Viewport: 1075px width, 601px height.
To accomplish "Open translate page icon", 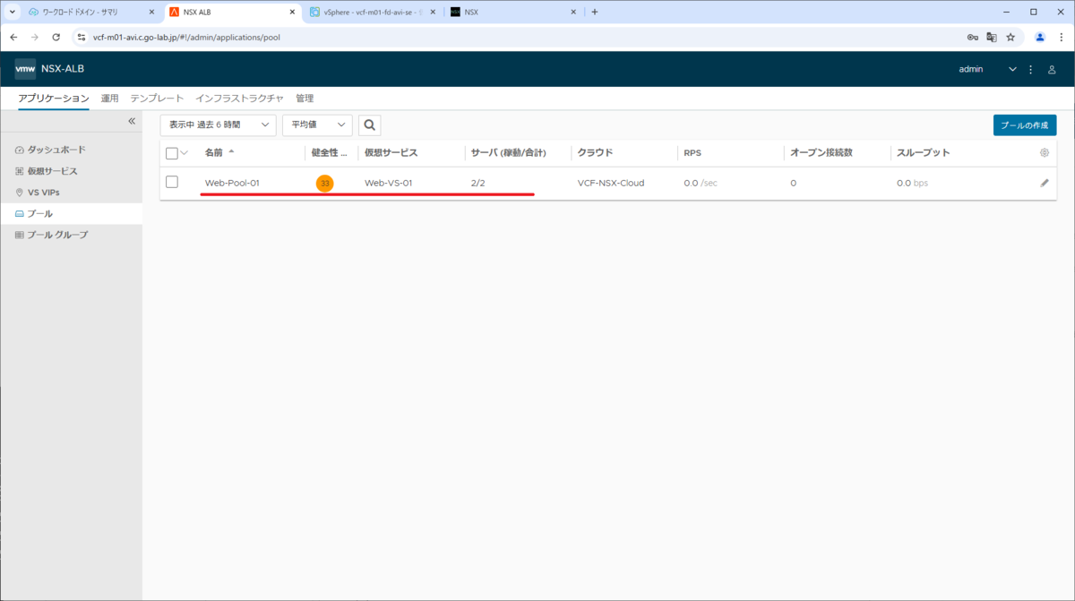I will pyautogui.click(x=992, y=38).
